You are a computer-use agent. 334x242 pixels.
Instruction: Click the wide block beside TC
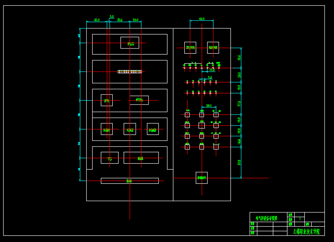point(141,158)
